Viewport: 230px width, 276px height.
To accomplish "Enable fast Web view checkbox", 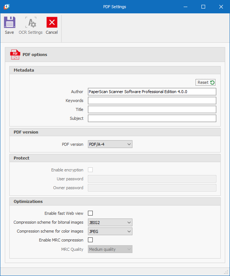I will click(90, 213).
